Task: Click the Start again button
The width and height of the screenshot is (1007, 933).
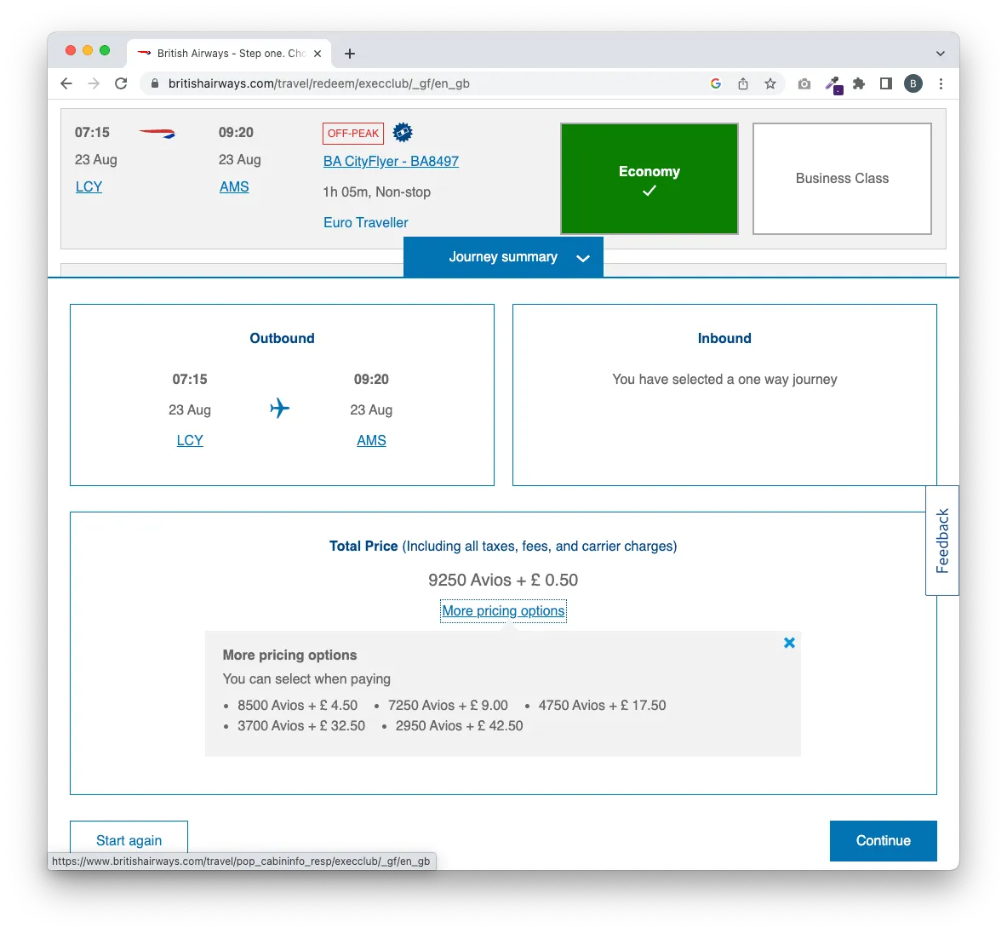Action: 129,840
